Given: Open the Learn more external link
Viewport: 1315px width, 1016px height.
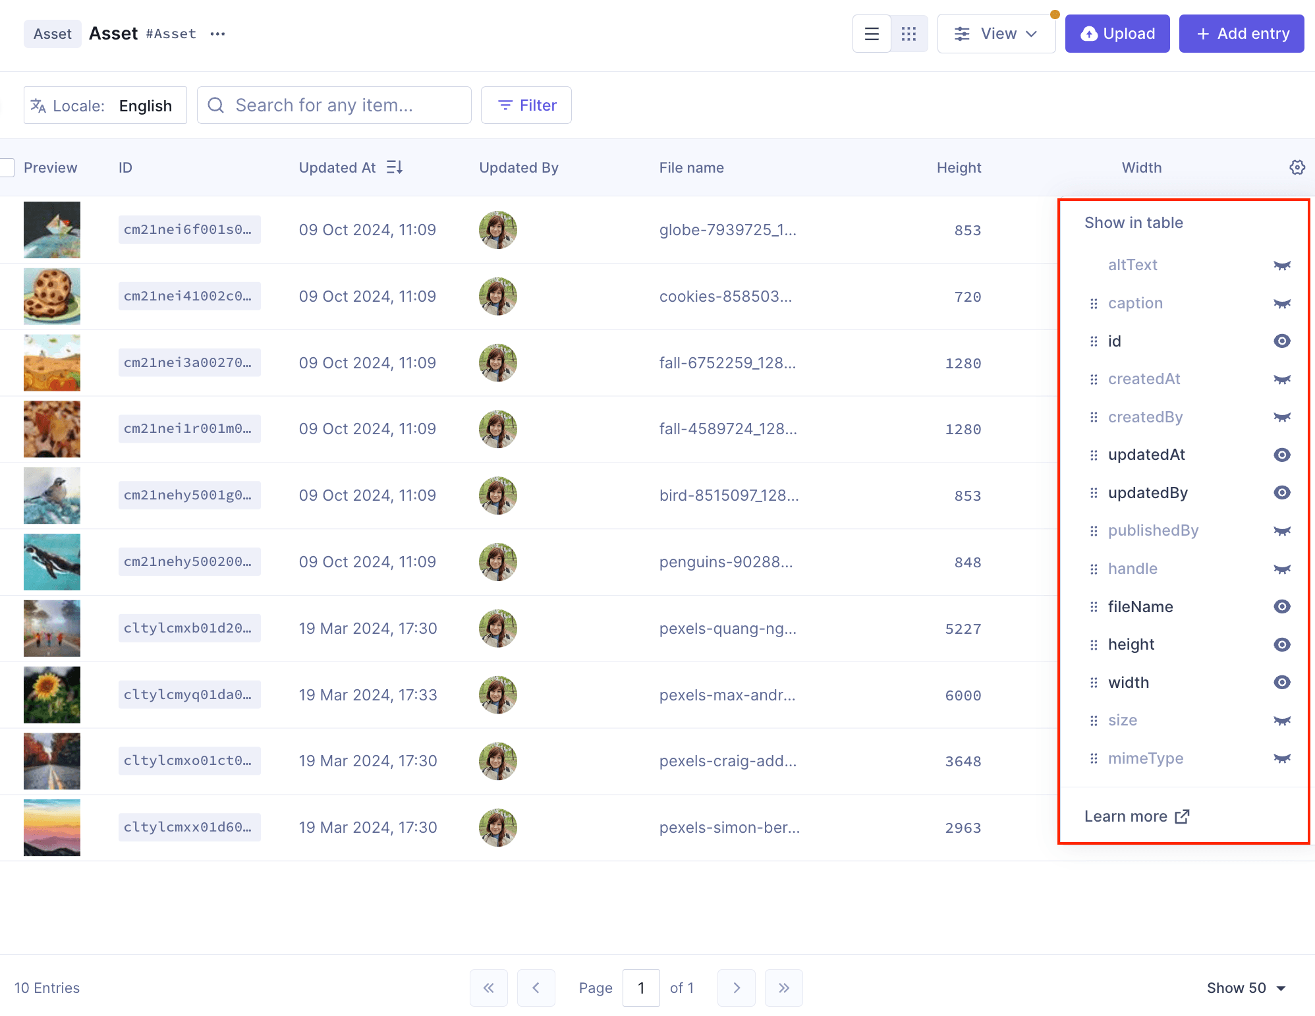Looking at the screenshot, I should [1136, 816].
